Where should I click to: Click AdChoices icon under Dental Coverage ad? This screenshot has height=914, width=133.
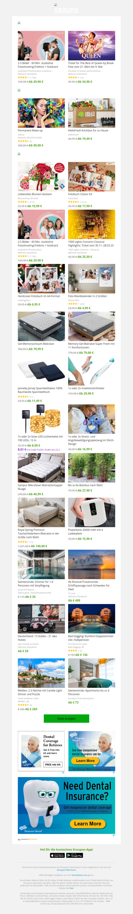tap(64, 773)
